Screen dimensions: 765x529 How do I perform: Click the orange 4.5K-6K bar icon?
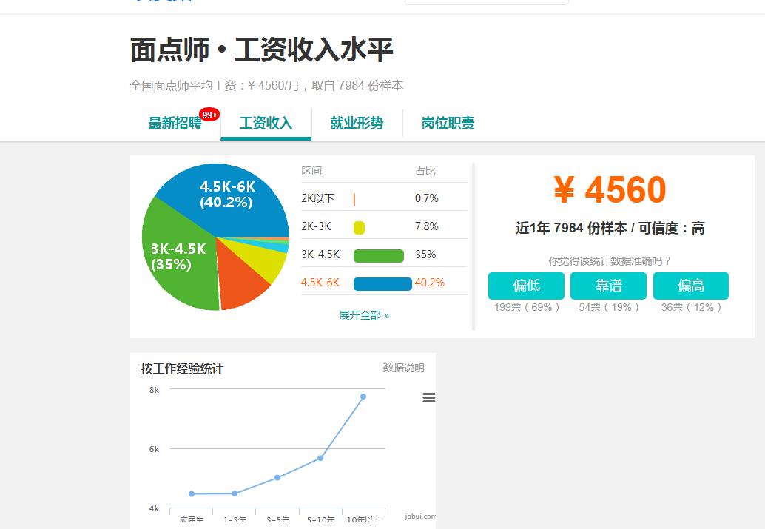[x=383, y=283]
